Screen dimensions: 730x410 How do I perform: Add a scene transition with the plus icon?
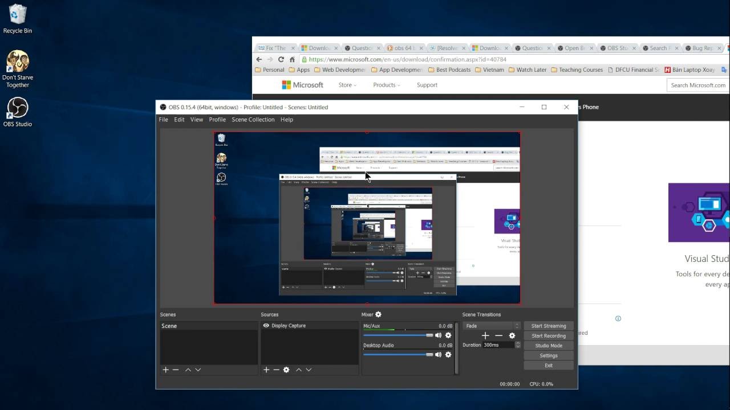485,335
